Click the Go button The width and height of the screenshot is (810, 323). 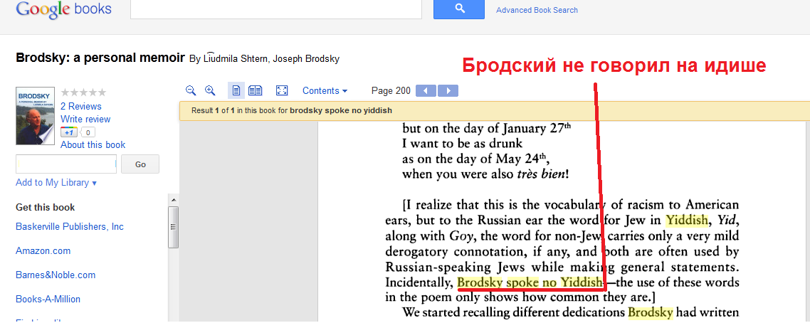[140, 164]
